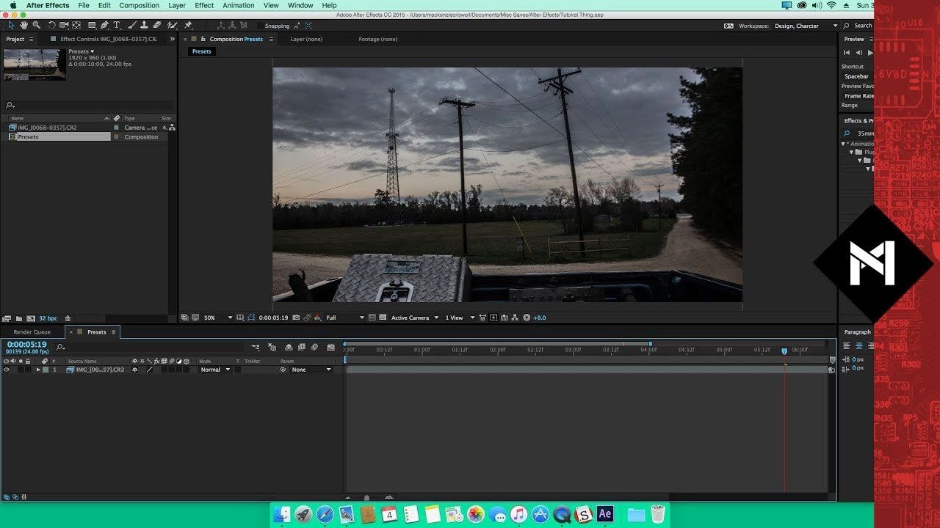Select the Hand tool in the toolbar

click(25, 26)
